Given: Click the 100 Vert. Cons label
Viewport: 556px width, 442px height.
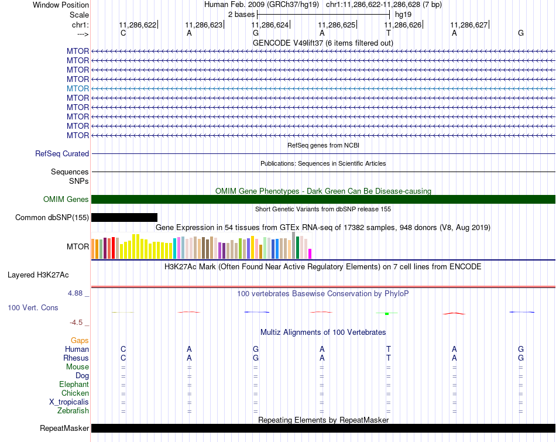Looking at the screenshot, I should 33,307.
